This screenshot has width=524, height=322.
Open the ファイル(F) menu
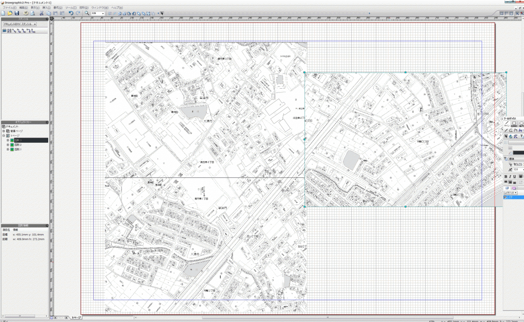(x=9, y=8)
